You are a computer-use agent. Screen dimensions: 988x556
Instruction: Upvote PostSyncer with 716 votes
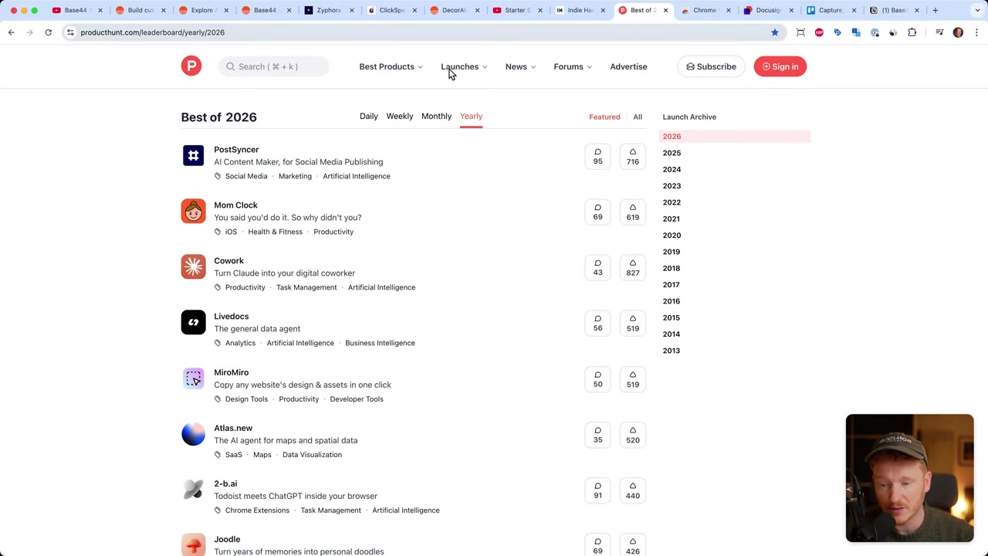(633, 157)
